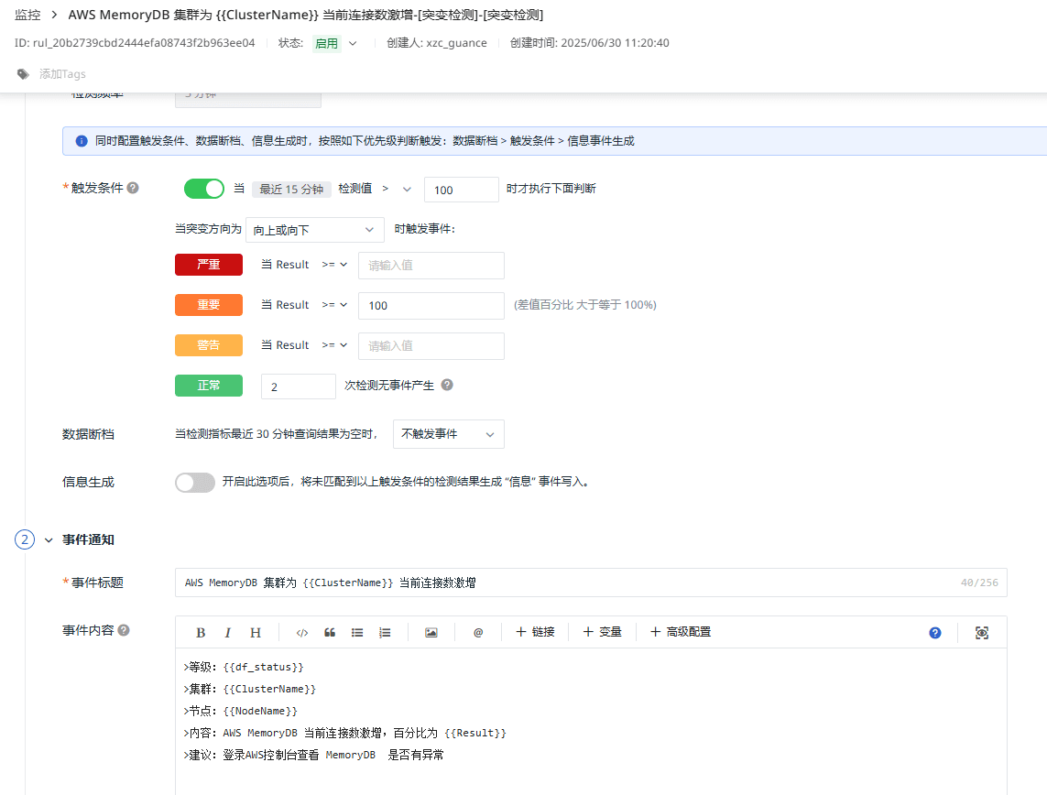This screenshot has height=795, width=1047.
Task: Open the 不触发事件 data gap dropdown
Action: click(449, 434)
